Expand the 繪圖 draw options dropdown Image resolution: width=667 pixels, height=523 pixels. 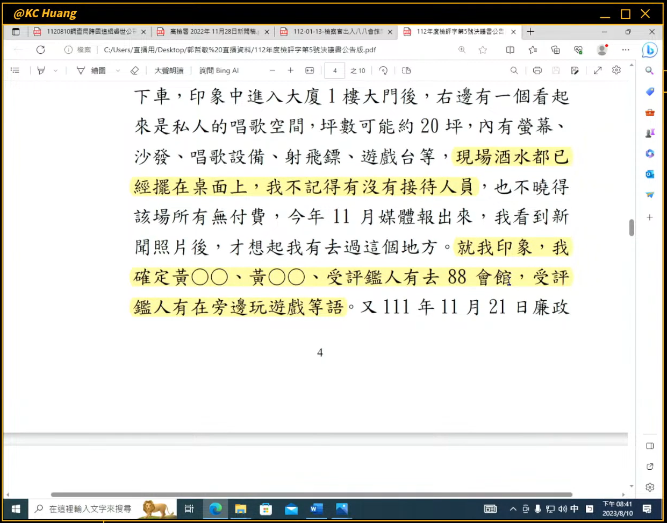point(118,70)
